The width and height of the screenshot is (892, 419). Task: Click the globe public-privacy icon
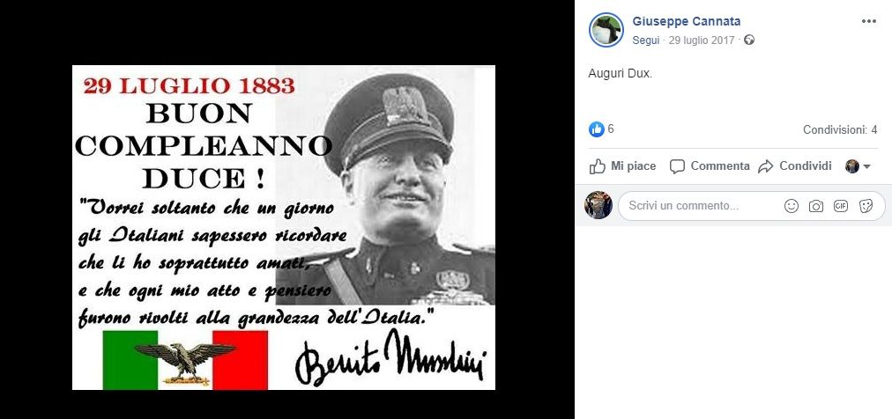[x=749, y=40]
